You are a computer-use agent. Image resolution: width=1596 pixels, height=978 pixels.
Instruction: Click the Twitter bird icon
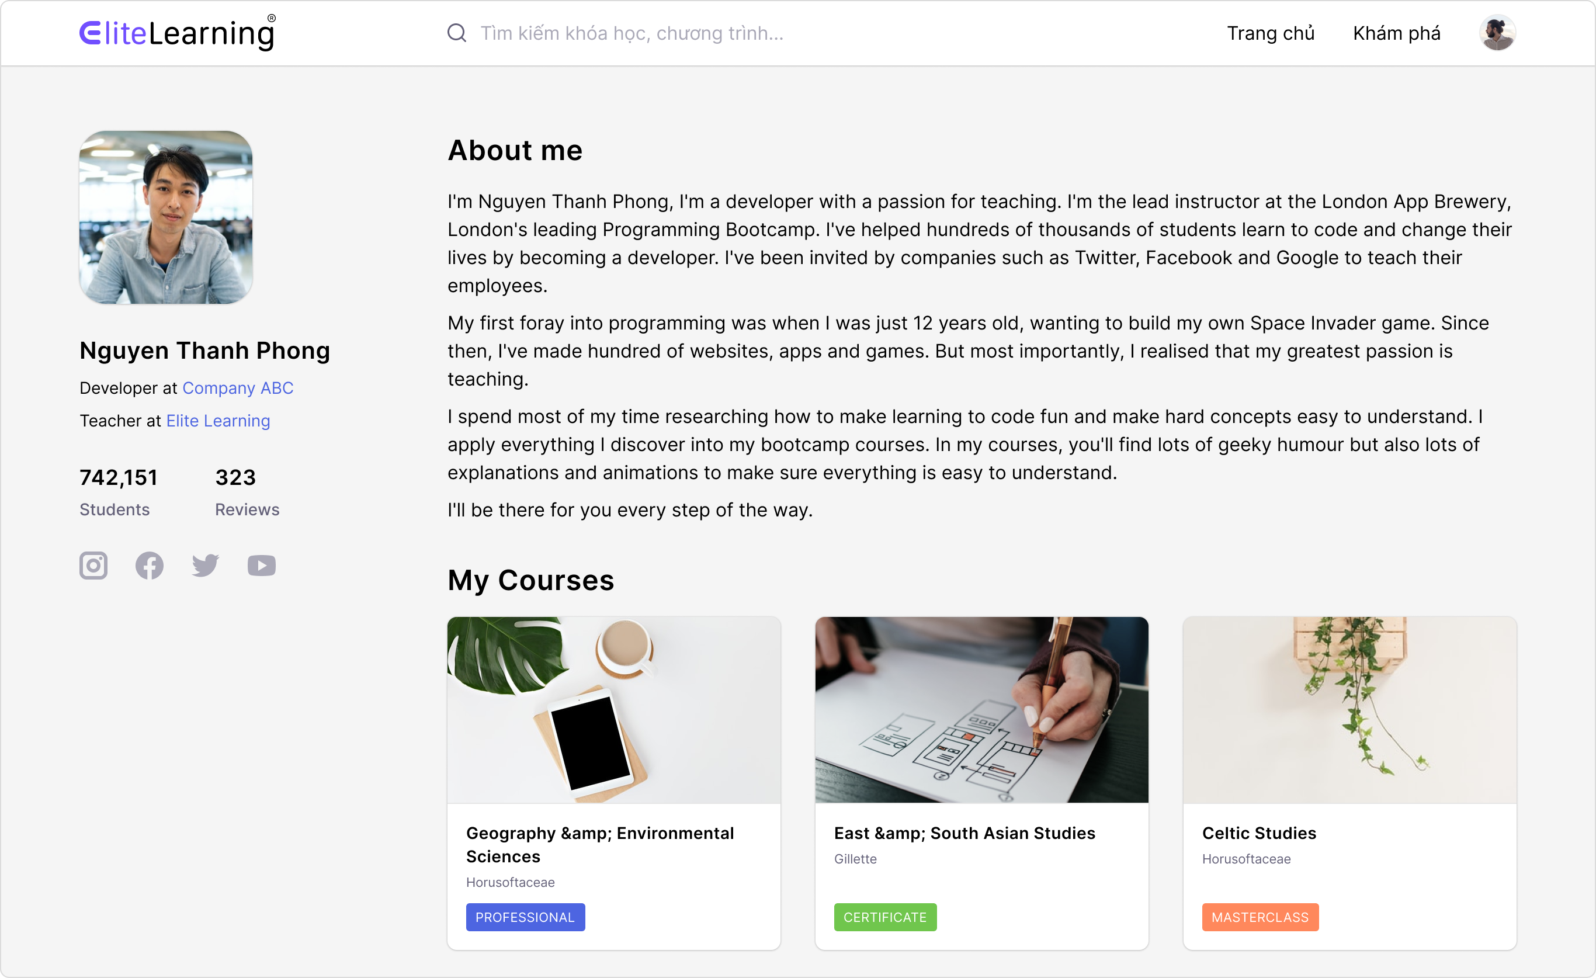point(205,566)
